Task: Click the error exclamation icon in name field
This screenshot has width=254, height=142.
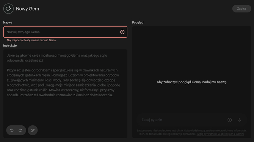Action: pyautogui.click(x=122, y=32)
